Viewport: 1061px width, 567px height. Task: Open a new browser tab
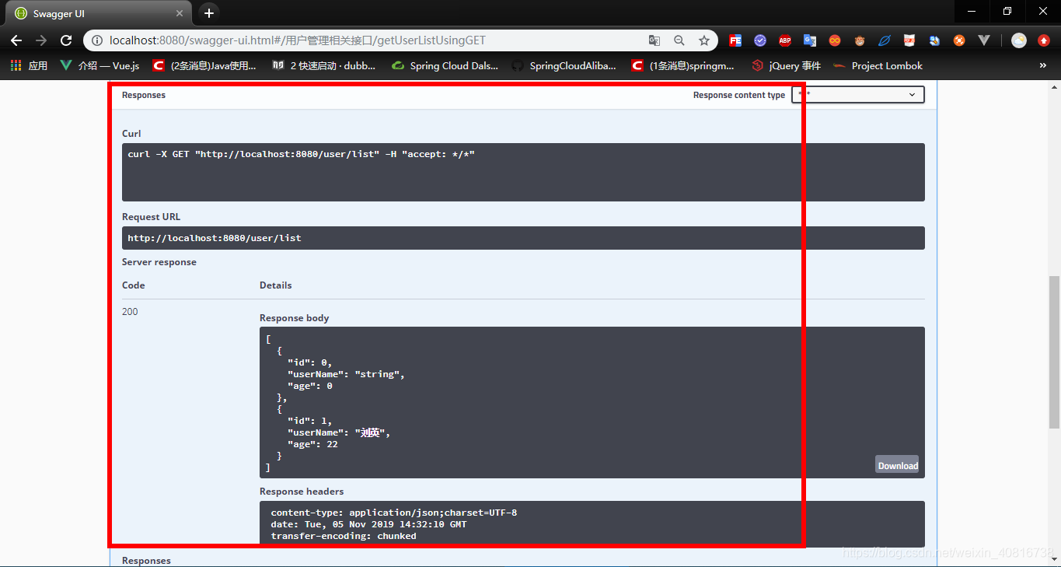coord(208,13)
